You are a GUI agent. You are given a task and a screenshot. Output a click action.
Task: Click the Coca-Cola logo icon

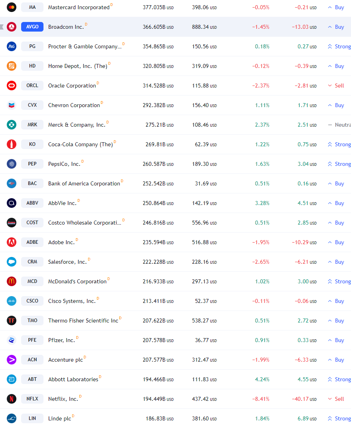coord(12,144)
